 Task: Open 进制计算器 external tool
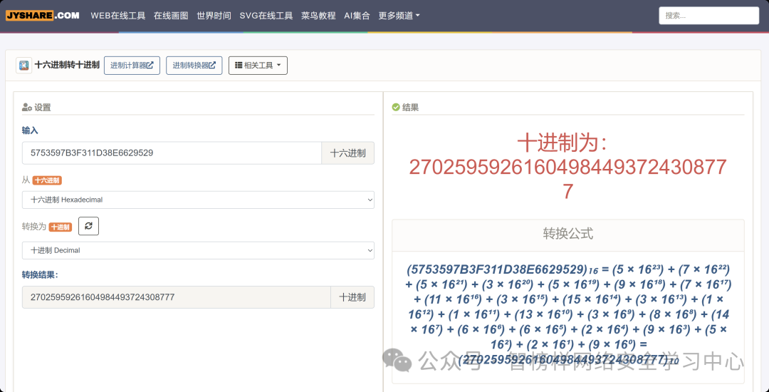(x=132, y=66)
